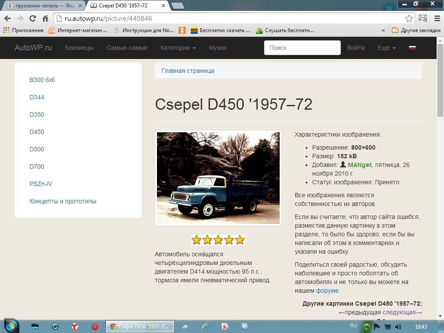This screenshot has height=333, width=444.
Task: Open the Windows Start menu
Action: click(x=11, y=326)
